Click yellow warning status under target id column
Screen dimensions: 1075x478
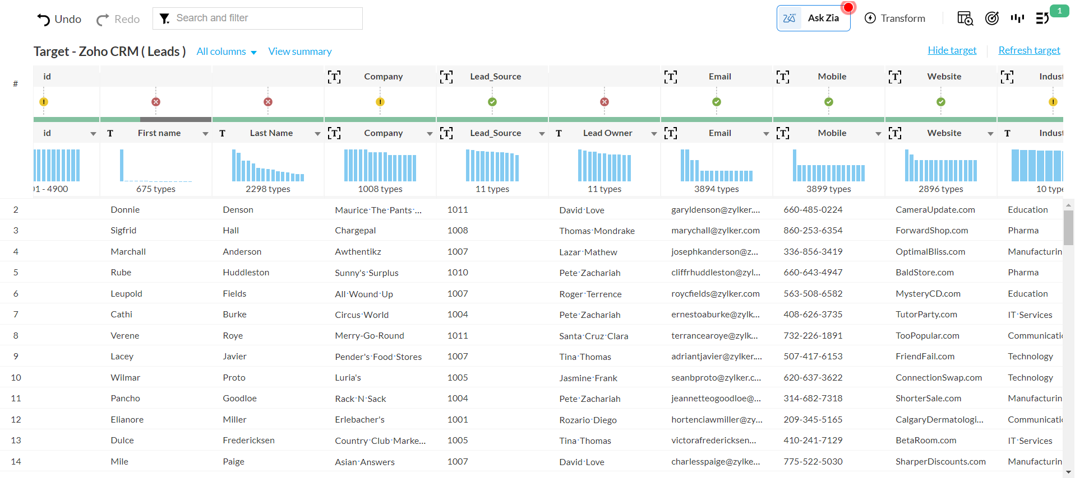[x=44, y=102]
